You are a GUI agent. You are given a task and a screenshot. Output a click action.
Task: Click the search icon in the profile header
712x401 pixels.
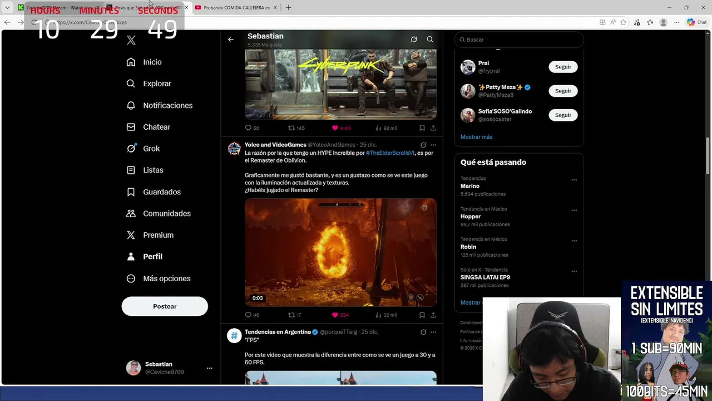430,40
